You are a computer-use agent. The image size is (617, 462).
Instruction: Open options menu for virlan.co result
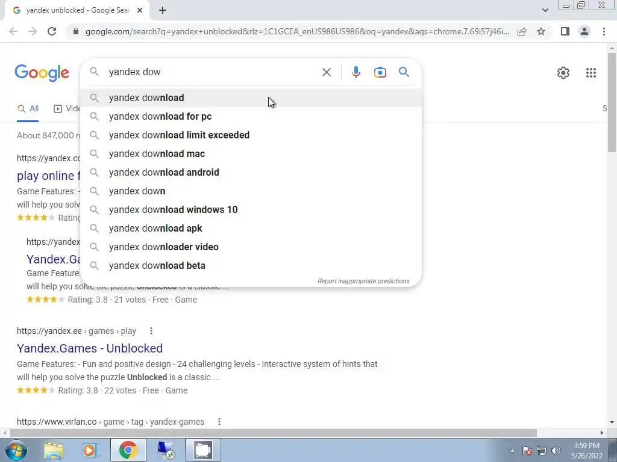coord(219,422)
